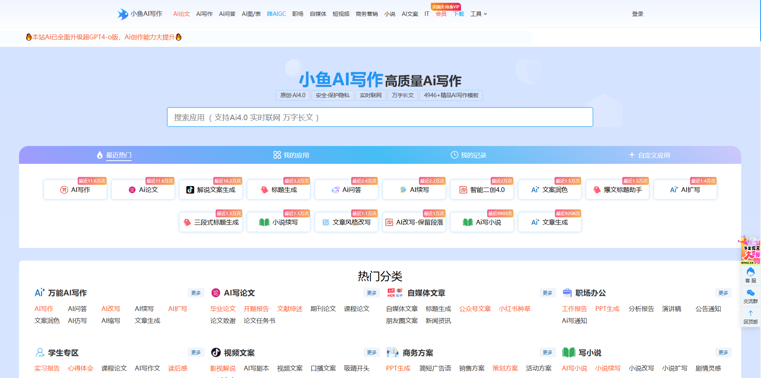Click the green book icon beside 写小说
The height and width of the screenshot is (378, 761).
[x=569, y=352]
